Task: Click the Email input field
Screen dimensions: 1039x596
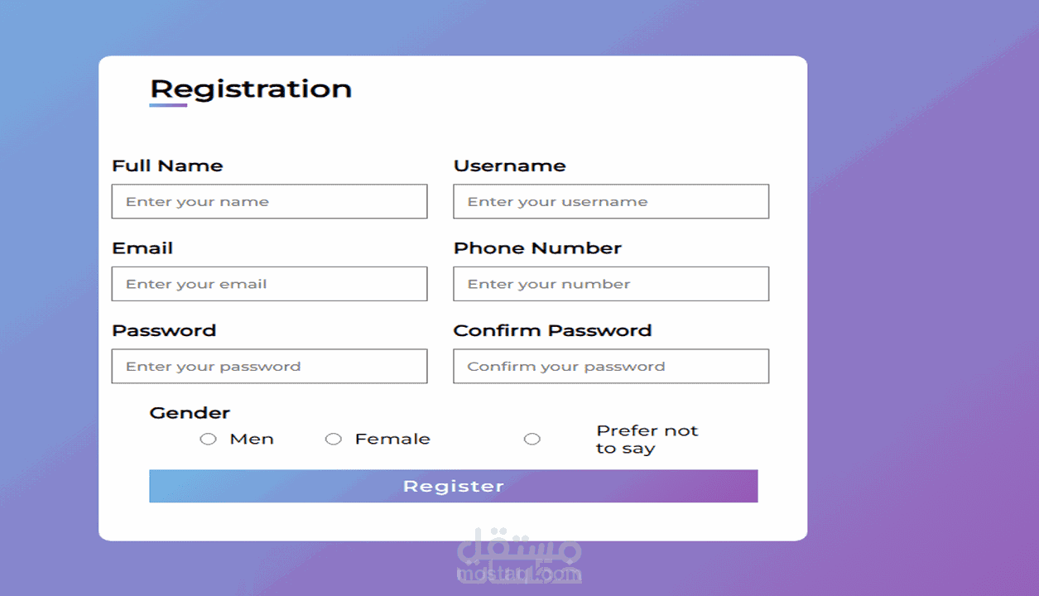Action: click(269, 283)
